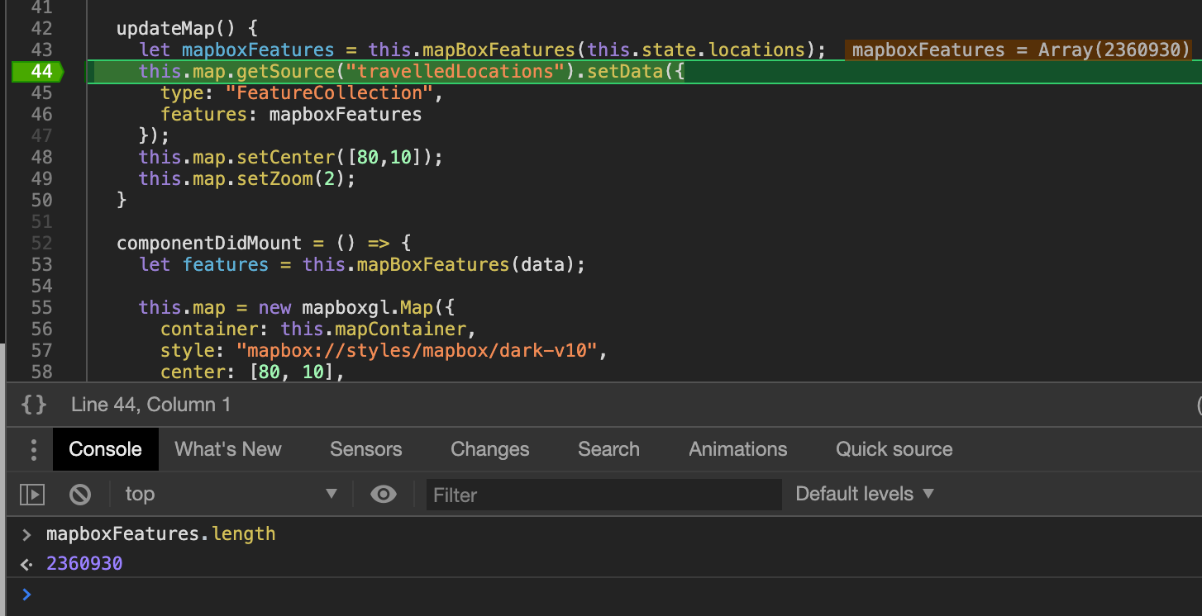Add a breakpoint at line 53
Viewport: 1202px width, 616px height.
click(41, 264)
